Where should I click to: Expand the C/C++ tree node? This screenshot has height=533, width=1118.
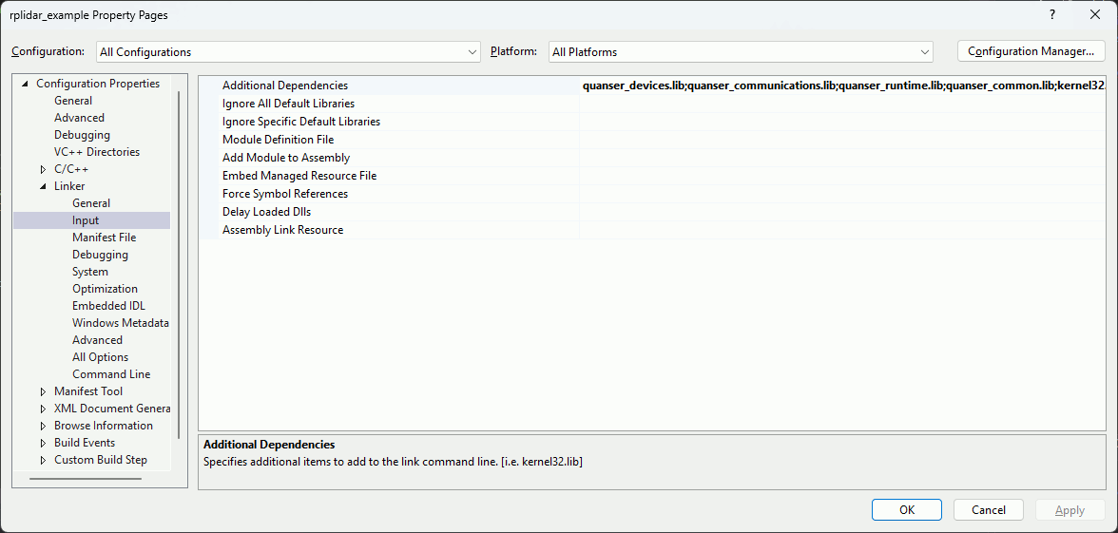pyautogui.click(x=43, y=169)
